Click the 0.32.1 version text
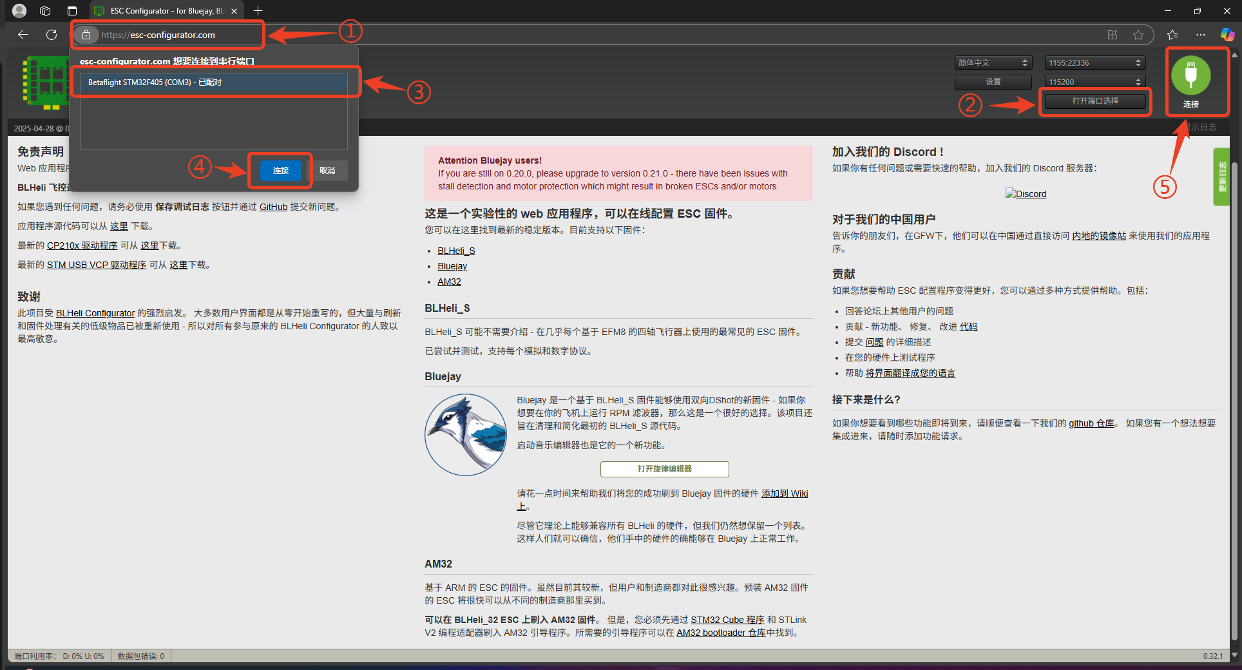1242x670 pixels. click(1212, 656)
